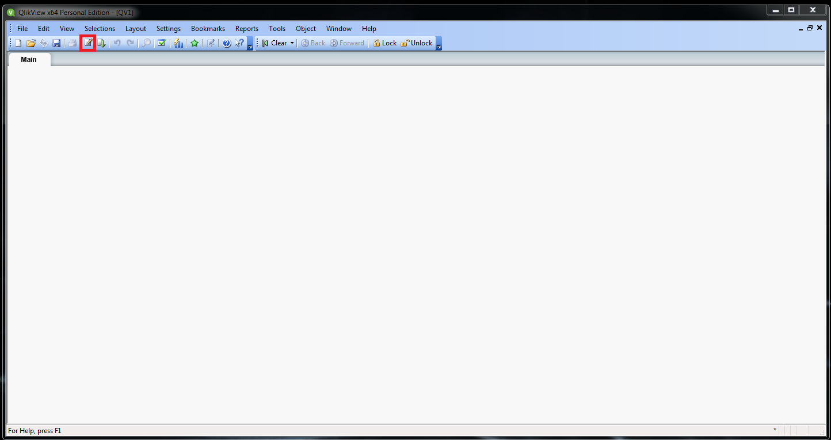Open the Help menu
This screenshot has width=831, height=440.
369,29
